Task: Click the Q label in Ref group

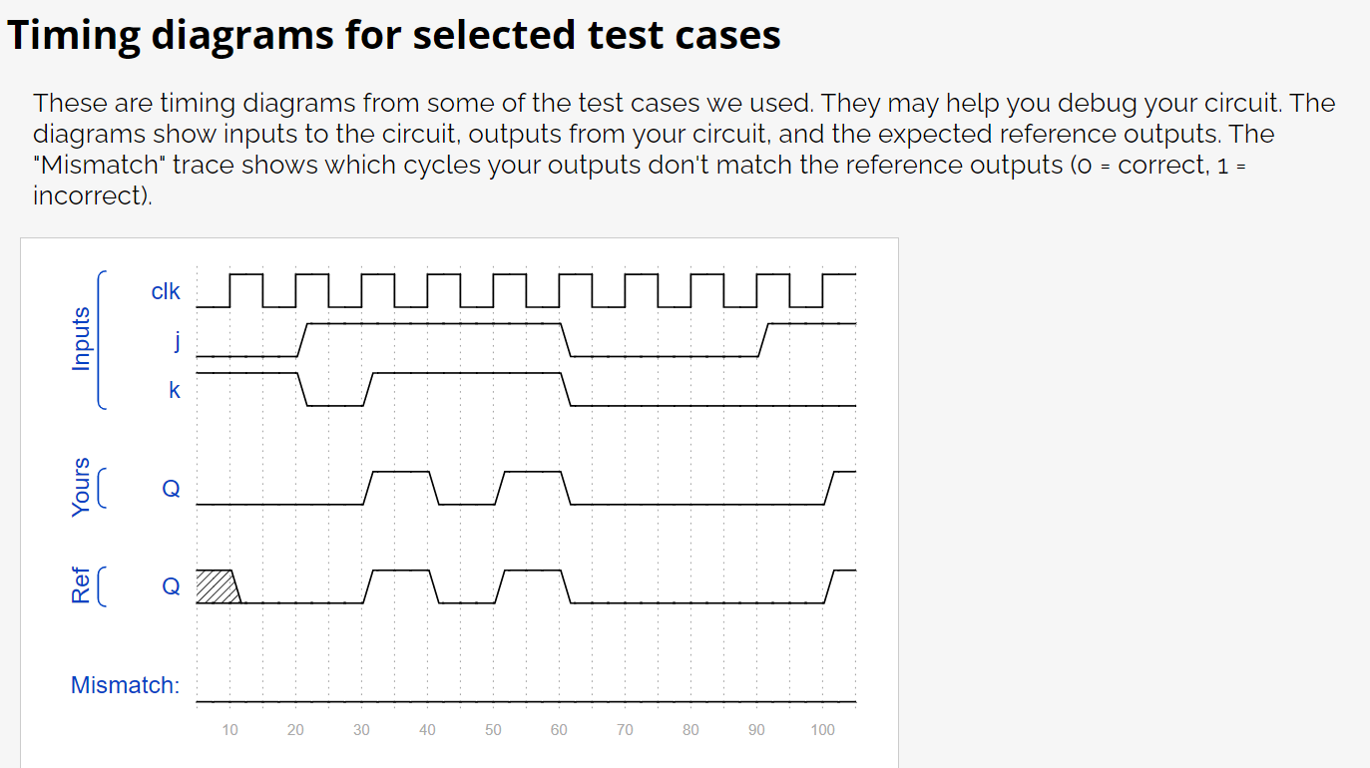Action: pyautogui.click(x=172, y=586)
